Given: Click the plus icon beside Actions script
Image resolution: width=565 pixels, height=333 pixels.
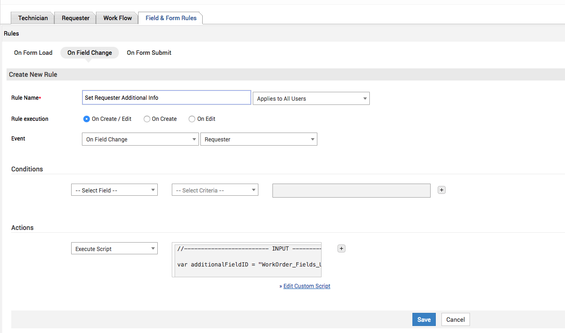Looking at the screenshot, I should [341, 249].
